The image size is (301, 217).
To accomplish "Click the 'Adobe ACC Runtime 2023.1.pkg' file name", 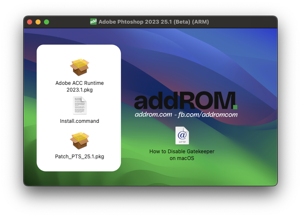I will (79, 86).
